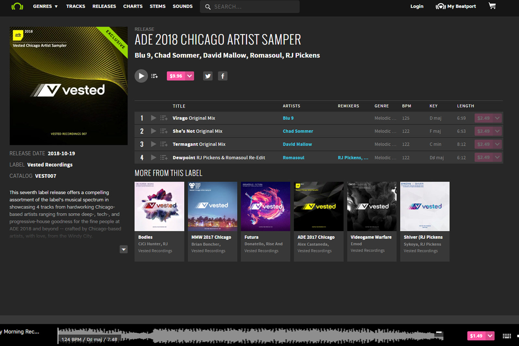Screen dimensions: 519x346
Task: Buy Dewpoint for $2.49
Action: pyautogui.click(x=484, y=157)
